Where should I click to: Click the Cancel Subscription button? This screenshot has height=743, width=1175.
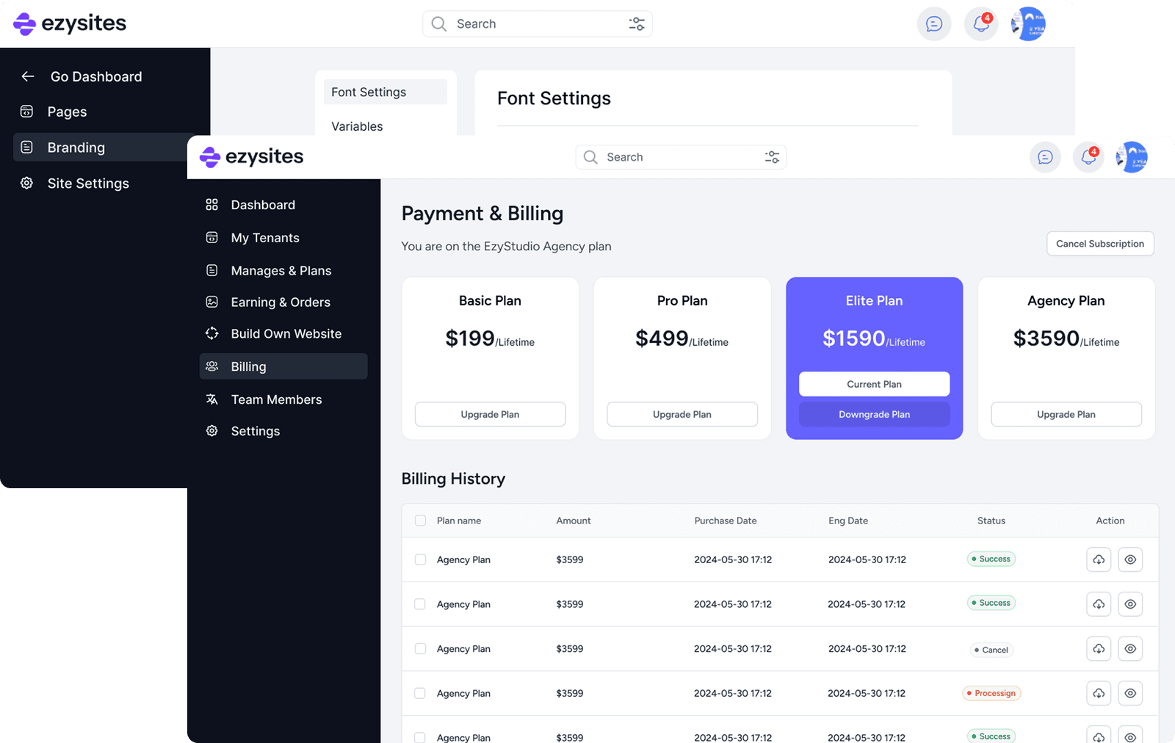pos(1099,243)
